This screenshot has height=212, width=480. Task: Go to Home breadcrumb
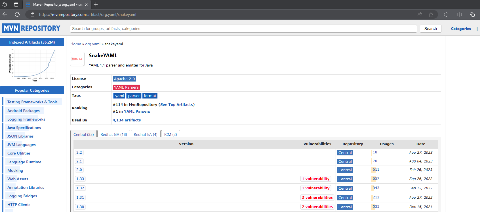(x=76, y=44)
